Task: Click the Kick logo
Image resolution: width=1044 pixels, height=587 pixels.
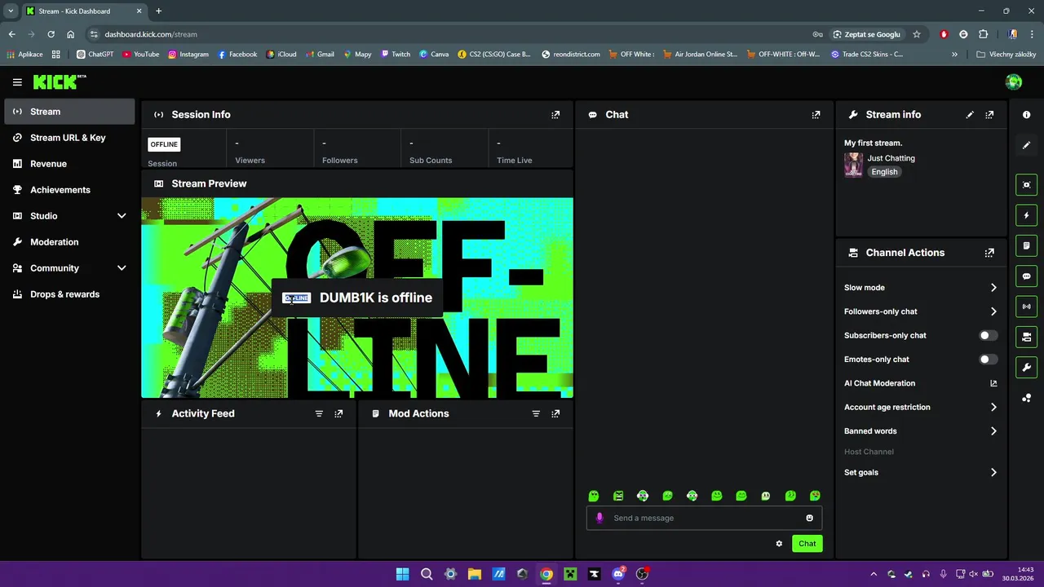Action: [x=59, y=82]
